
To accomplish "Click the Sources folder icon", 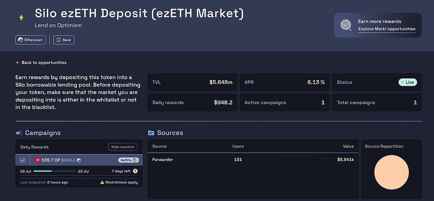I will click(x=151, y=133).
